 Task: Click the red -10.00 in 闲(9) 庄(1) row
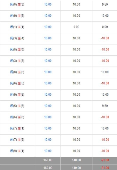pos(105,151)
